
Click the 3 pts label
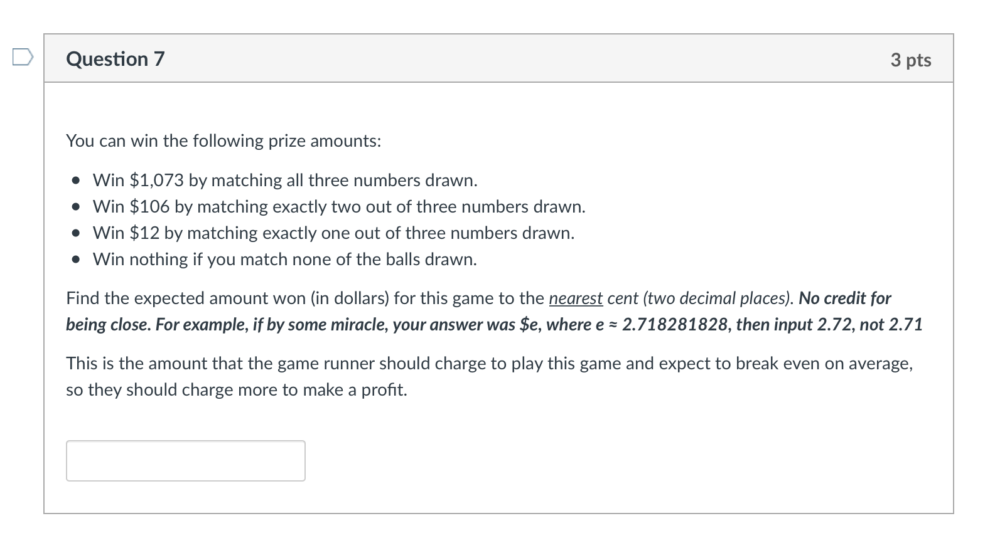(912, 59)
